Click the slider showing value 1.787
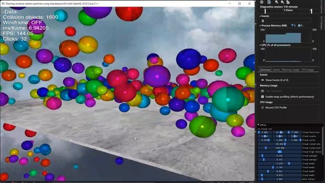 coord(279,167)
